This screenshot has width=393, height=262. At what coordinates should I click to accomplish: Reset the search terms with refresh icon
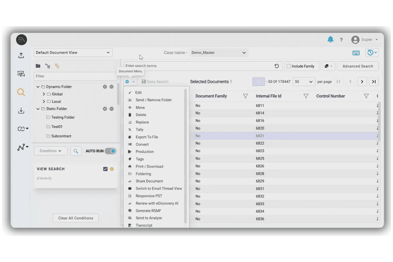tap(276, 66)
